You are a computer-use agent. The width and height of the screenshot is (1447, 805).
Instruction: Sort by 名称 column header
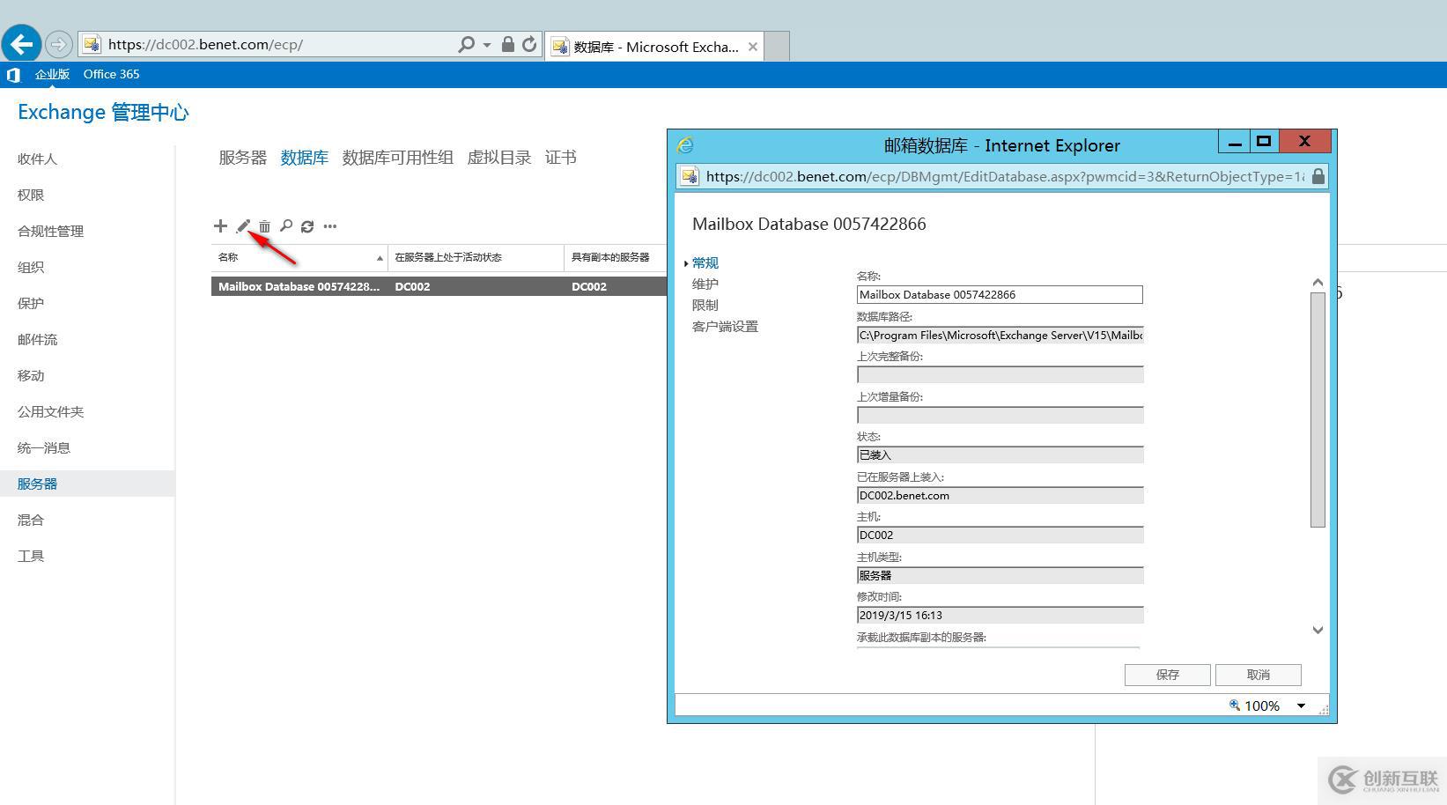(299, 257)
